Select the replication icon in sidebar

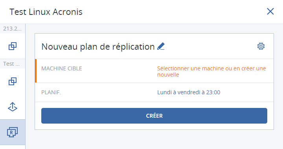[13, 132]
